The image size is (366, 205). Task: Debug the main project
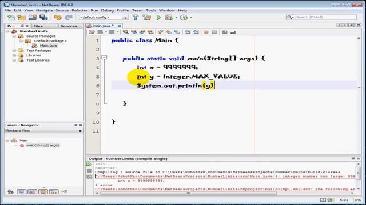tap(169, 18)
